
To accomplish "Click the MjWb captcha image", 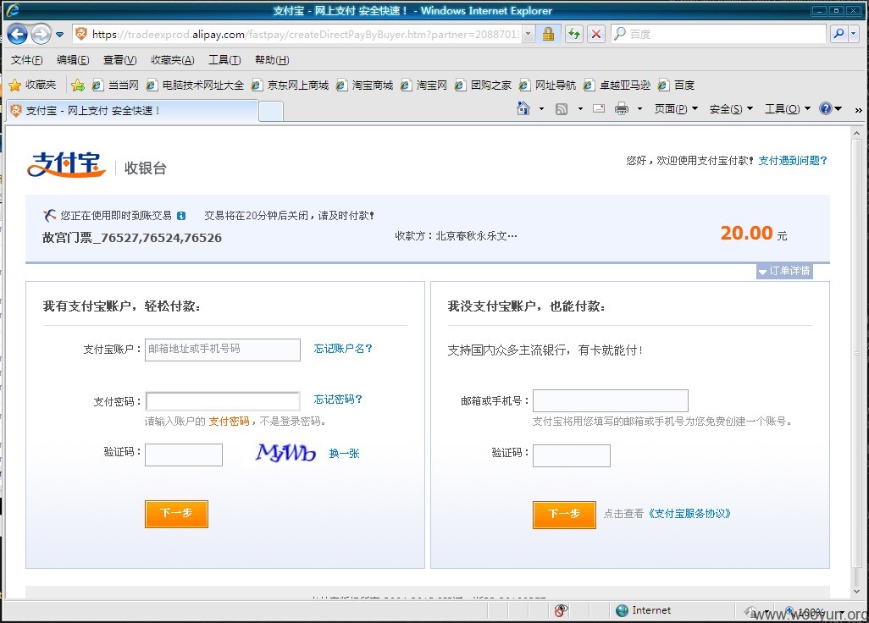I will point(285,452).
